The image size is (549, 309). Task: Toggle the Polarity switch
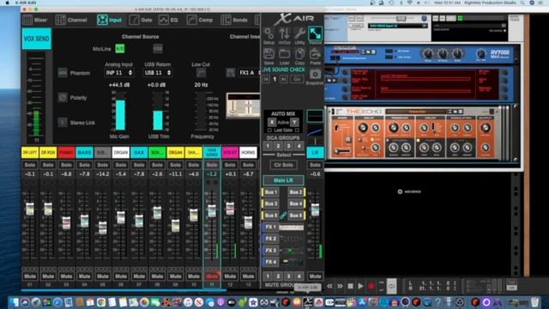pyautogui.click(x=63, y=98)
